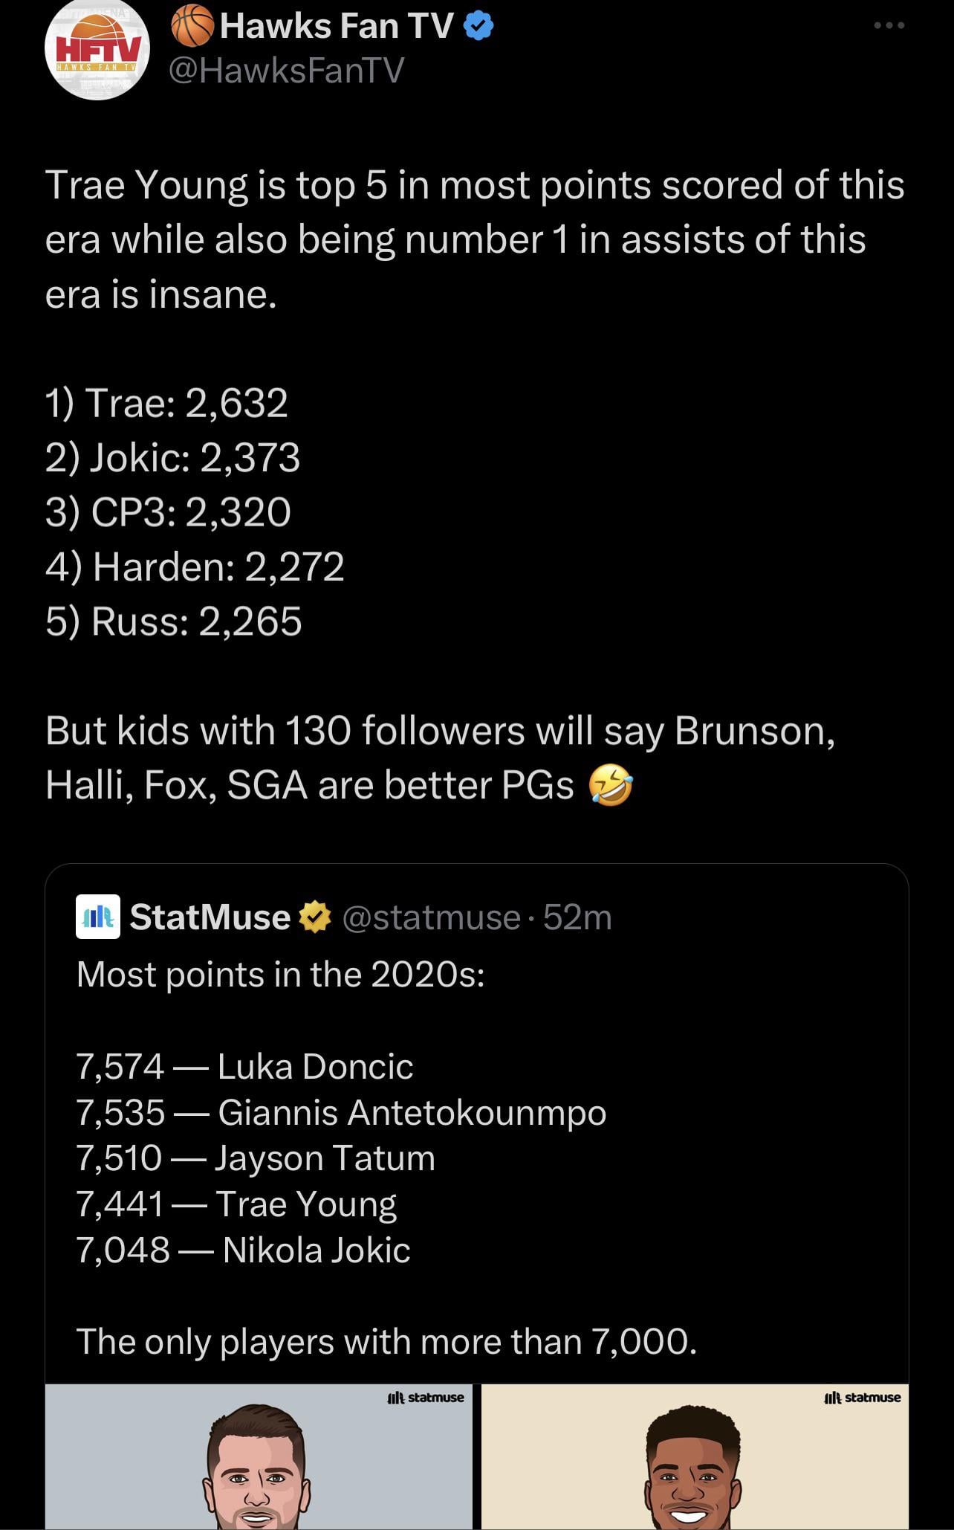
Task: Click the 52m timestamp on quoted tweet
Action: pyautogui.click(x=577, y=917)
